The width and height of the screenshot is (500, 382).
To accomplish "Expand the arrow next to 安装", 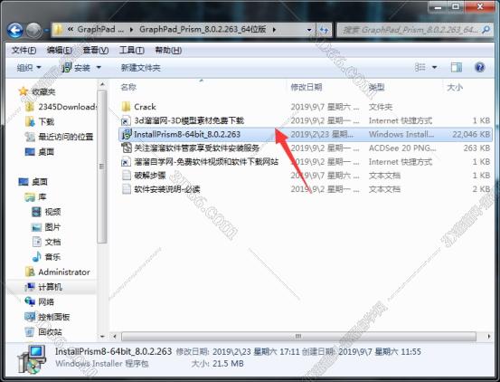I will point(99,68).
